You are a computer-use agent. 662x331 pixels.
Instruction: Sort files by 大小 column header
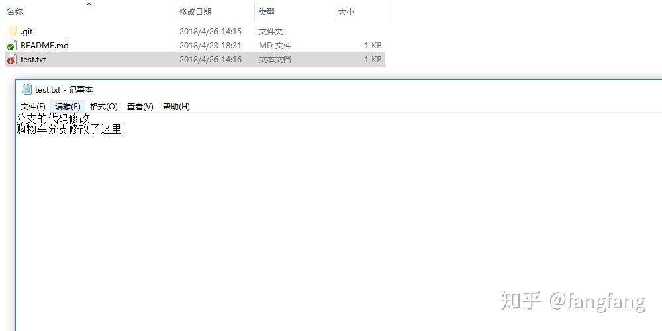coord(346,12)
